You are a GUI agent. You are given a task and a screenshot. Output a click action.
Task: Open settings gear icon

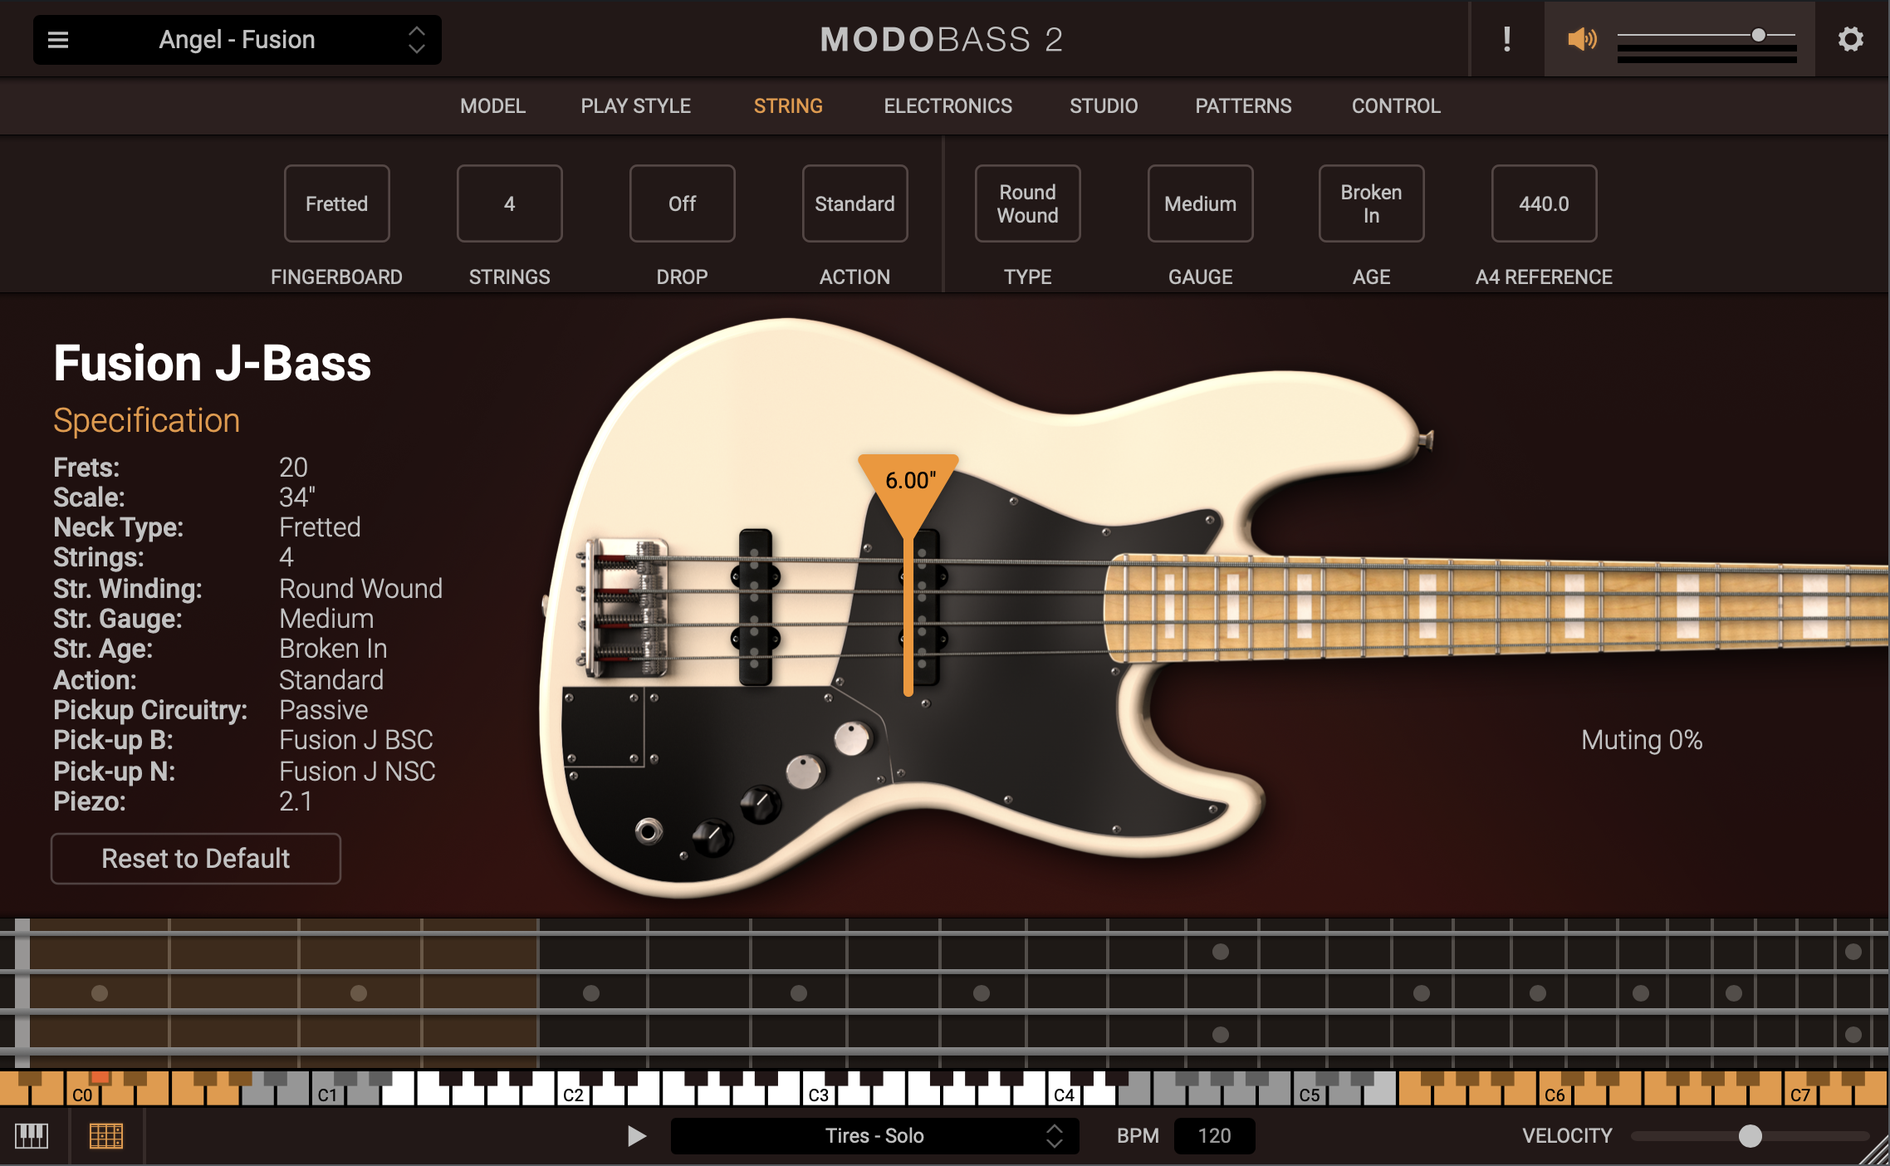coord(1850,39)
